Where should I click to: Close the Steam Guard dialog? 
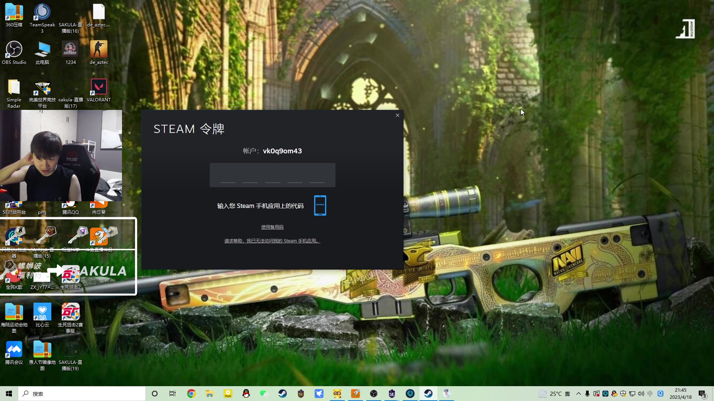tap(398, 115)
